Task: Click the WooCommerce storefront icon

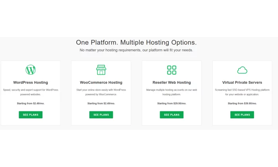Action: pos(101,70)
